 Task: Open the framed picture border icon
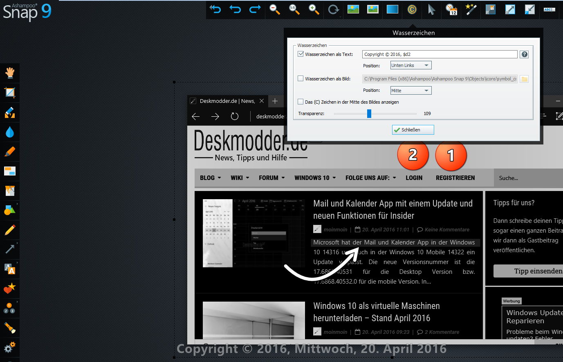point(373,9)
